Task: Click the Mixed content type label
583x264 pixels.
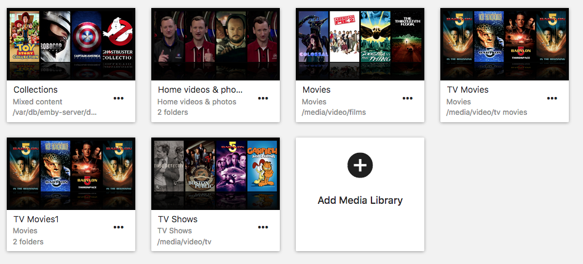Action: 38,102
